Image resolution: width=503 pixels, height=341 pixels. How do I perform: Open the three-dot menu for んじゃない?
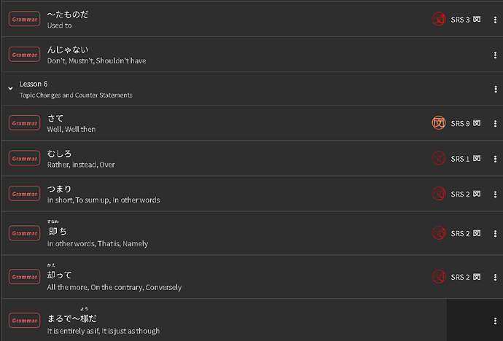(x=495, y=55)
